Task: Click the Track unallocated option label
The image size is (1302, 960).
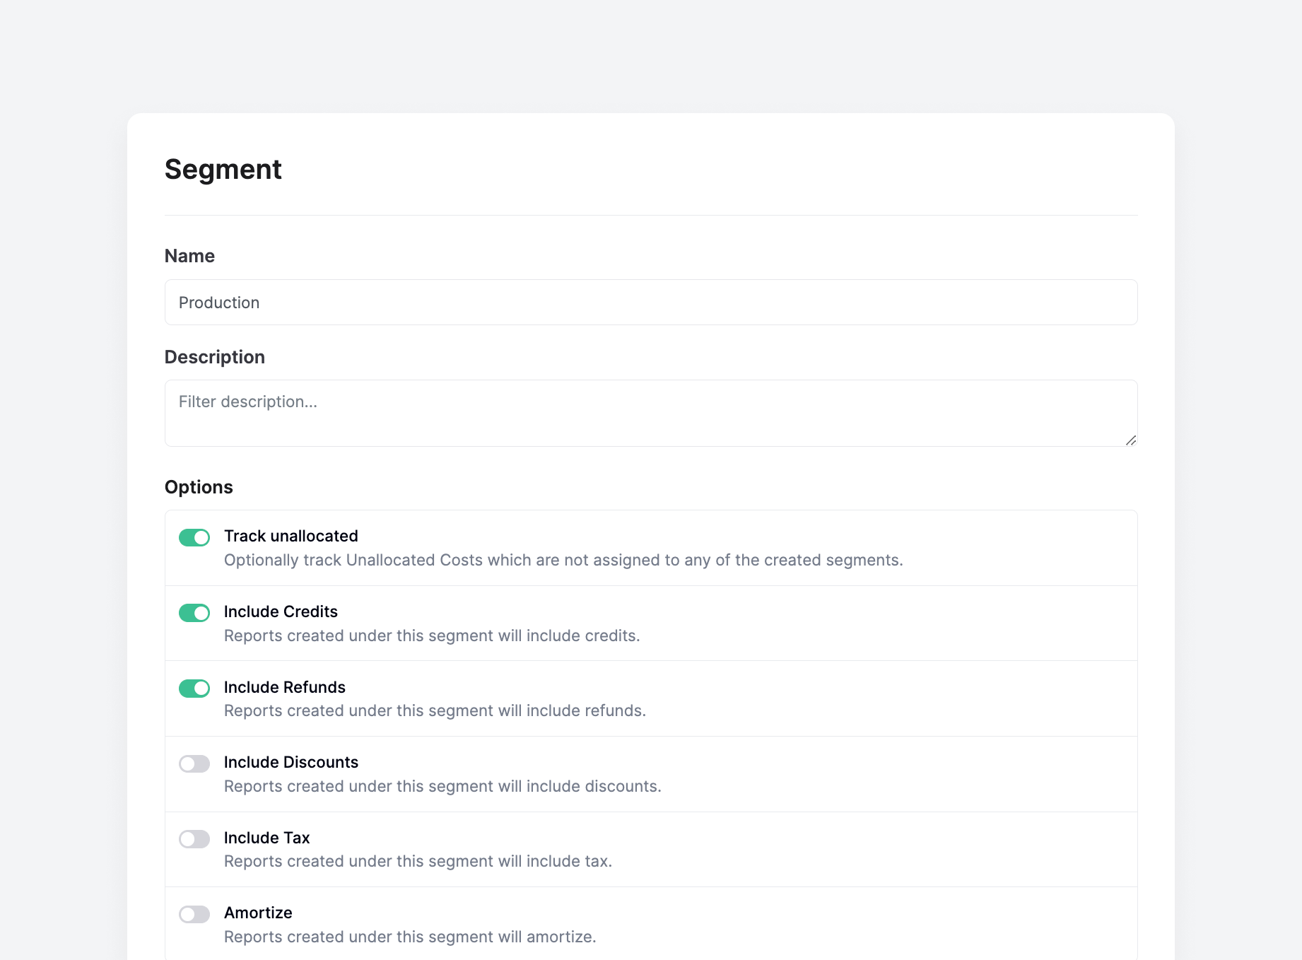Action: coord(291,536)
